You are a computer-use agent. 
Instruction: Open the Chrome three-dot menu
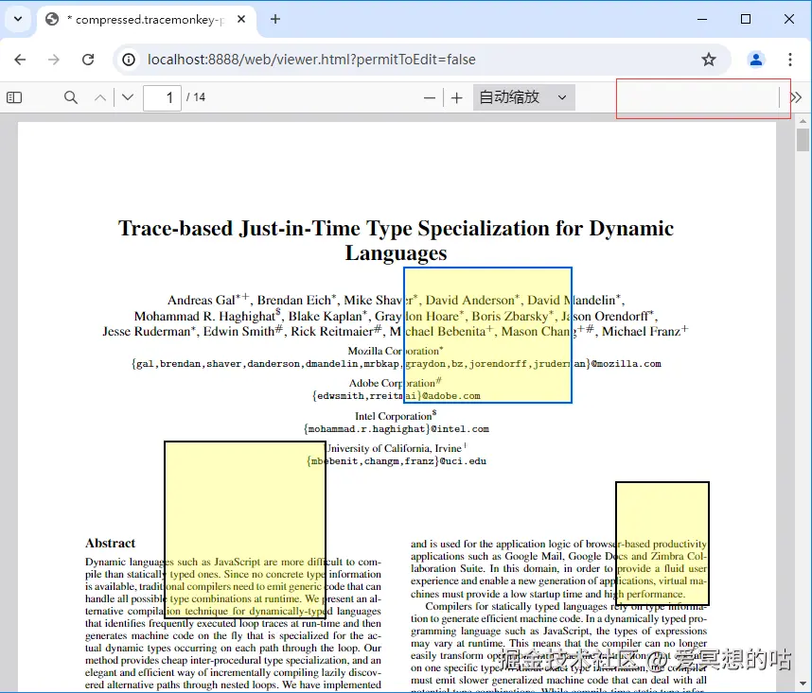pos(789,60)
